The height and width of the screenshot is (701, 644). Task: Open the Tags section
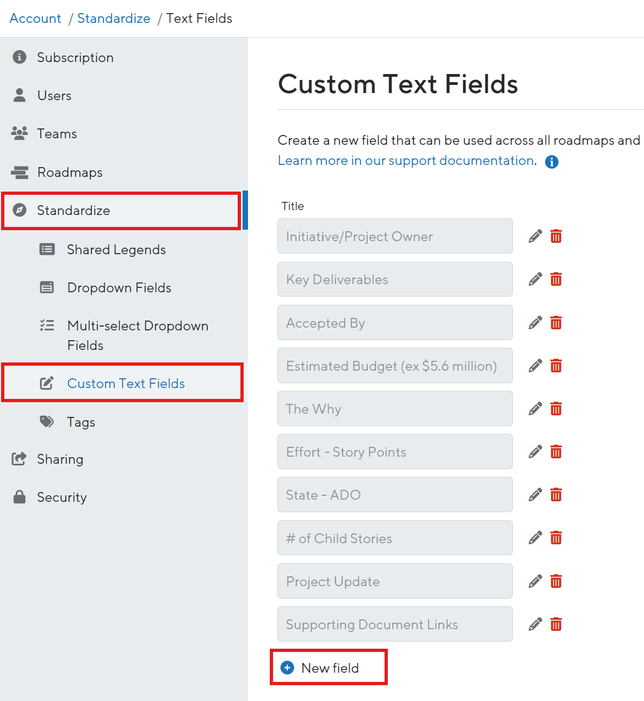click(81, 422)
